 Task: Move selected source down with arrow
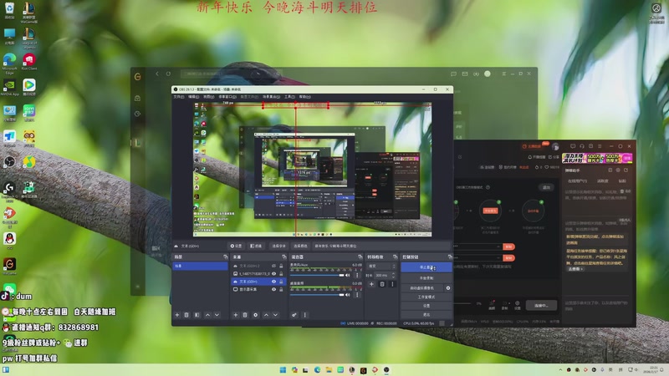tap(275, 315)
